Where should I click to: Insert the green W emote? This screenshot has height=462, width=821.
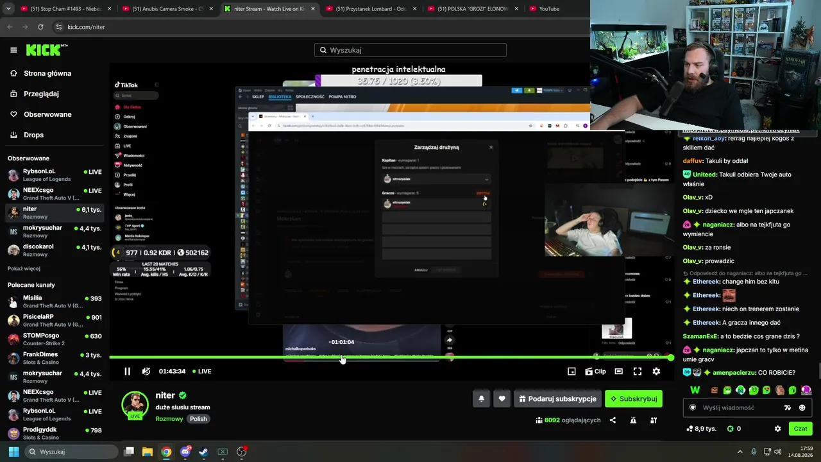pyautogui.click(x=695, y=390)
